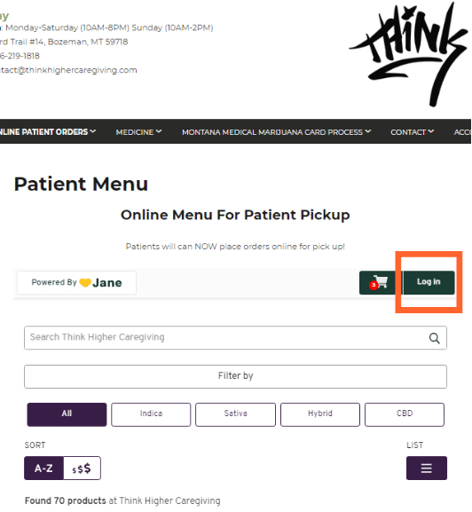Open Online Patient Orders menu
Viewport: 472px width, 512px height.
(48, 132)
